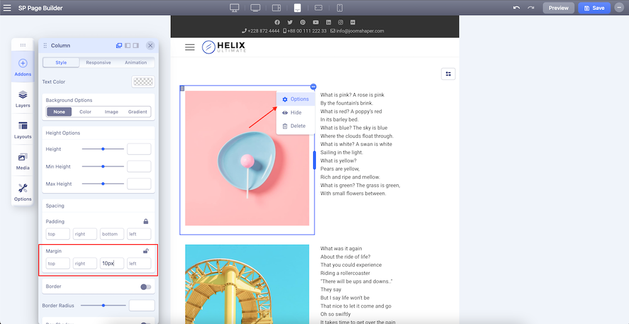Viewport: 629px width, 324px height.
Task: Save the page
Action: [x=594, y=8]
